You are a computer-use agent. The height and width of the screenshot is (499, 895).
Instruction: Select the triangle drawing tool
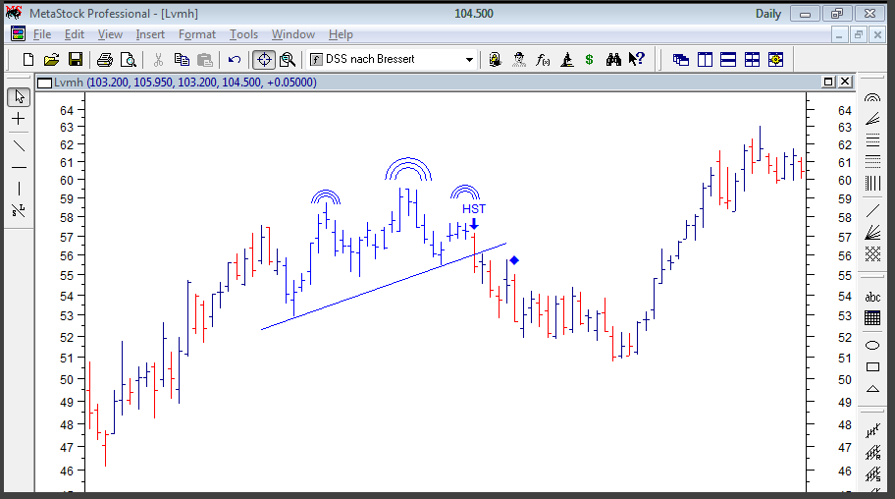[872, 389]
